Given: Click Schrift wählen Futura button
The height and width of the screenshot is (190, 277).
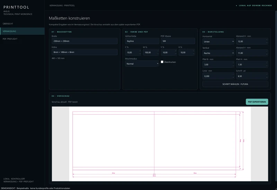Looking at the screenshot, I should click(x=235, y=84).
